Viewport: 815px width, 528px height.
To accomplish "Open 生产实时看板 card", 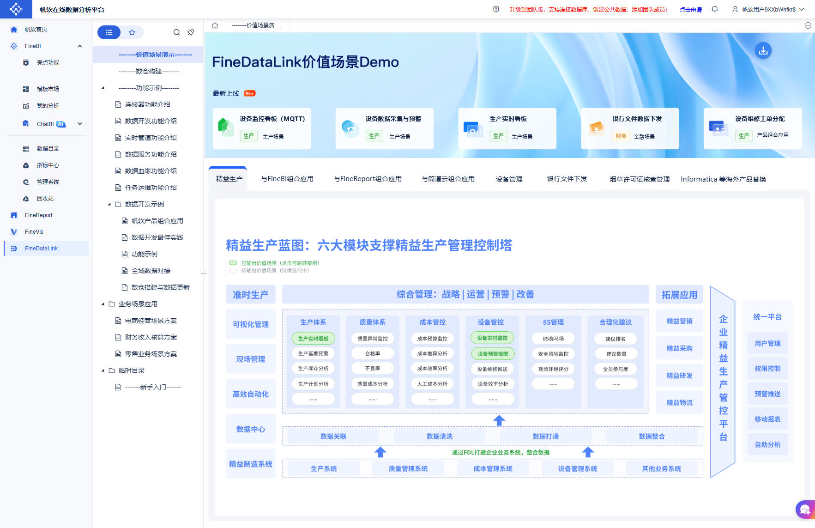I will [507, 128].
